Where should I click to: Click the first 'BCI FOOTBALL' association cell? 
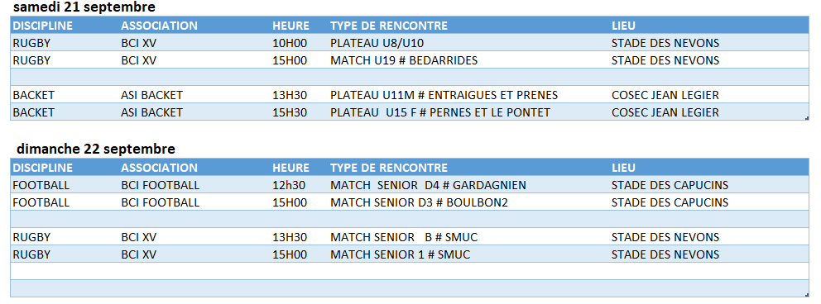(x=161, y=185)
